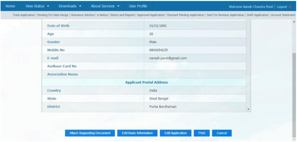The image size is (297, 142).
Task: Click the Edit Application button
Action: pos(175,133)
